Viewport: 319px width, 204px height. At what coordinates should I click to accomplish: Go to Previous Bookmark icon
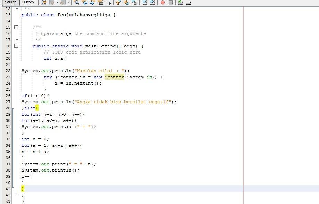coord(118,2)
